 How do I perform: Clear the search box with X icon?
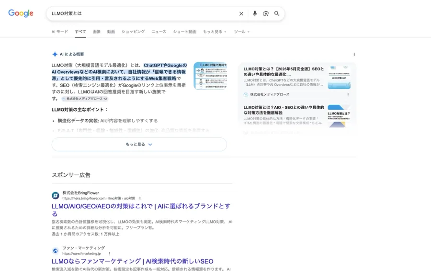[x=241, y=13]
